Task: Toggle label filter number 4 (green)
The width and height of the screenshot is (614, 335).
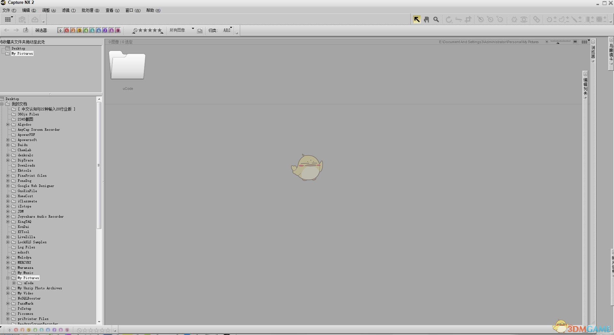Action: click(x=86, y=30)
